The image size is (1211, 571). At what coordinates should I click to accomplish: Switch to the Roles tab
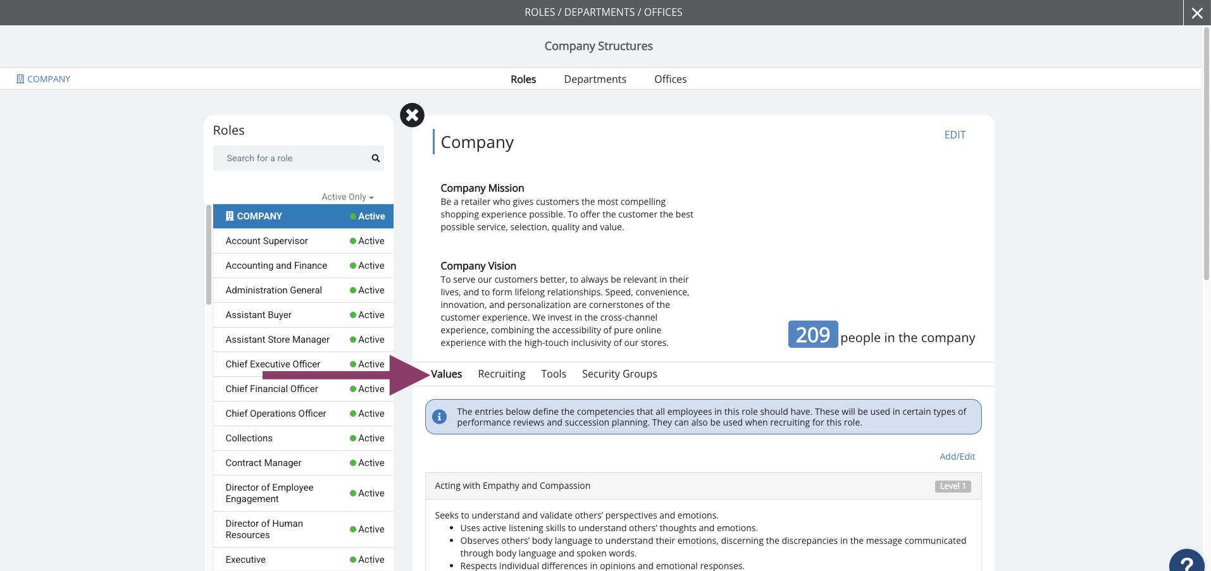[523, 79]
